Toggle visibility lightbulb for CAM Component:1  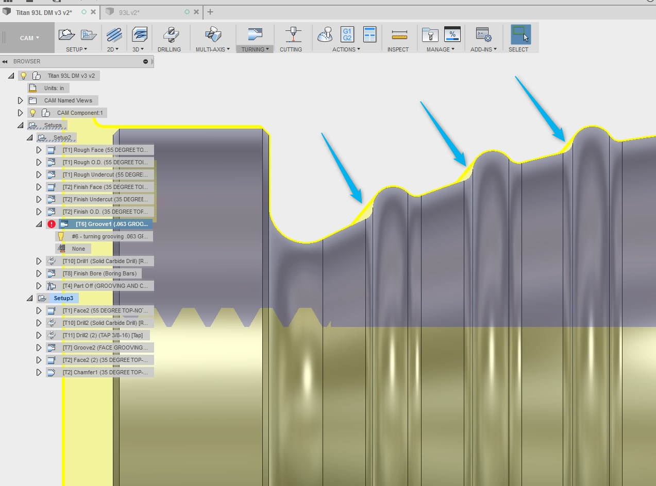point(33,113)
